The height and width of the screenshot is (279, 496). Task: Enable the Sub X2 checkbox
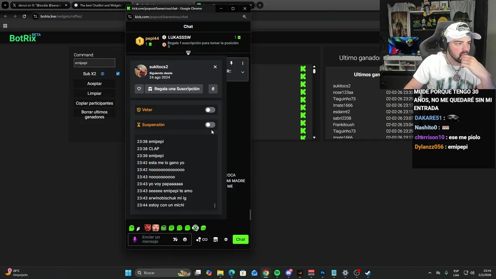[118, 74]
